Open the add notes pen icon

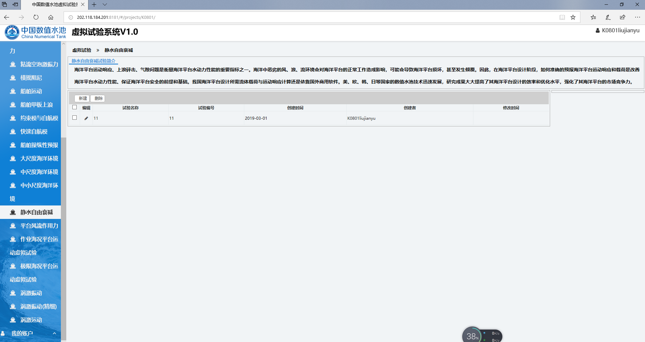tap(608, 17)
